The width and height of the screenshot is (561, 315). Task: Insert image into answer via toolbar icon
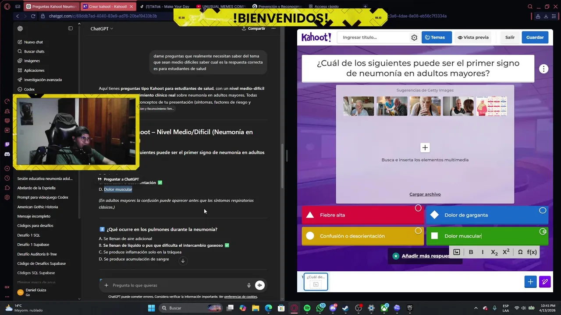tap(457, 252)
